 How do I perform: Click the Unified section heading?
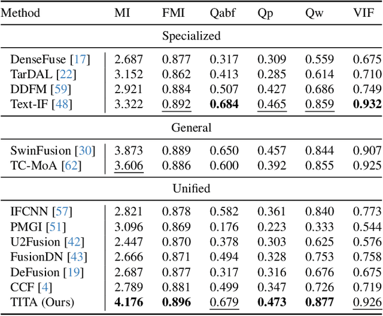pos(191,189)
